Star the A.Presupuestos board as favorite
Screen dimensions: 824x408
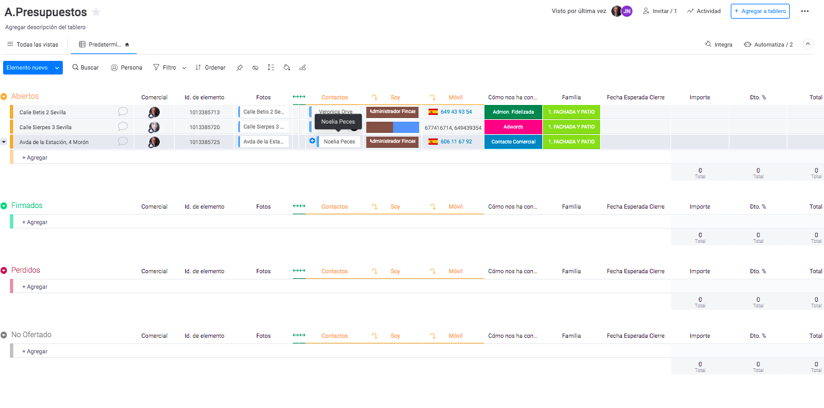coord(96,12)
